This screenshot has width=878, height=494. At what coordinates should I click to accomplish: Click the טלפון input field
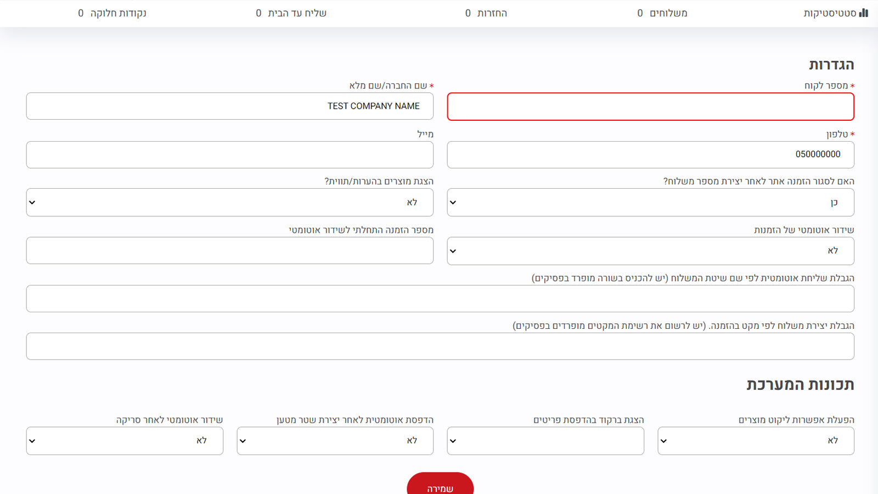[650, 154]
